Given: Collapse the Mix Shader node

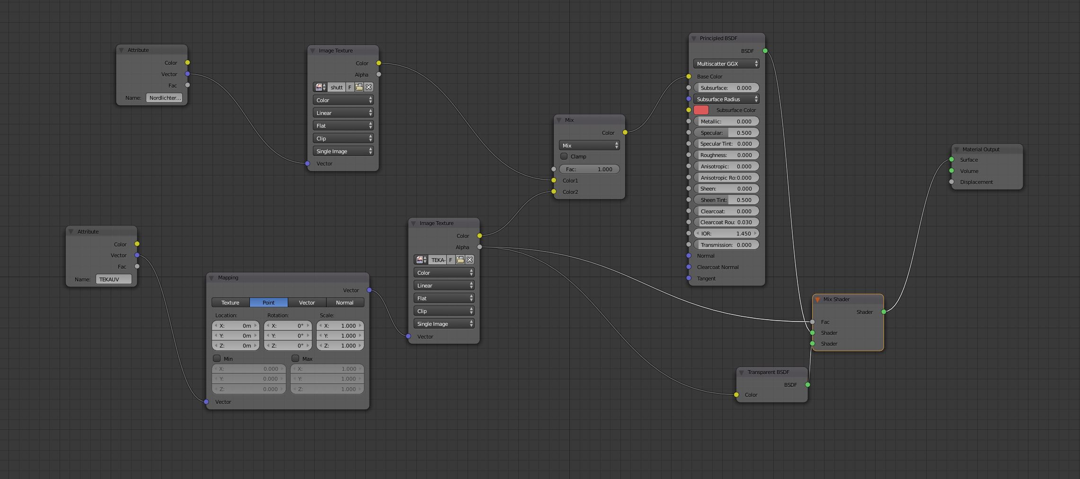Looking at the screenshot, I should [x=817, y=299].
